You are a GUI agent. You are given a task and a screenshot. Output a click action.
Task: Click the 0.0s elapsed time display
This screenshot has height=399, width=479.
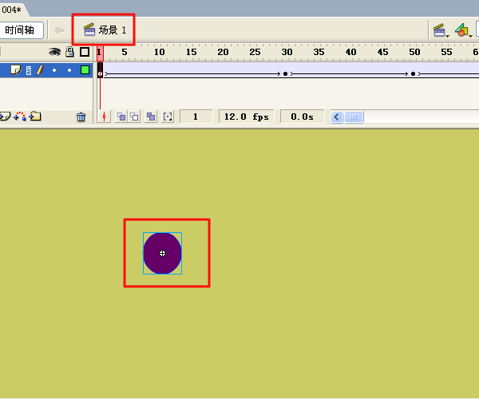pos(302,117)
